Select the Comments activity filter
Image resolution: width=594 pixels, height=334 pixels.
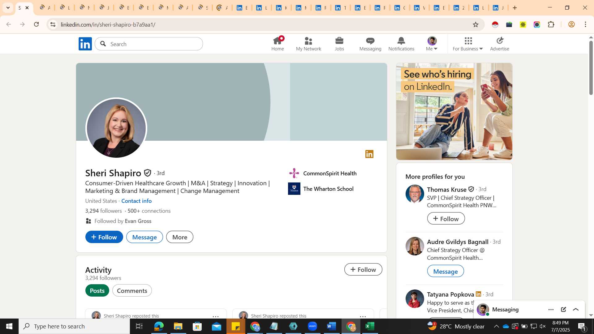point(132,290)
